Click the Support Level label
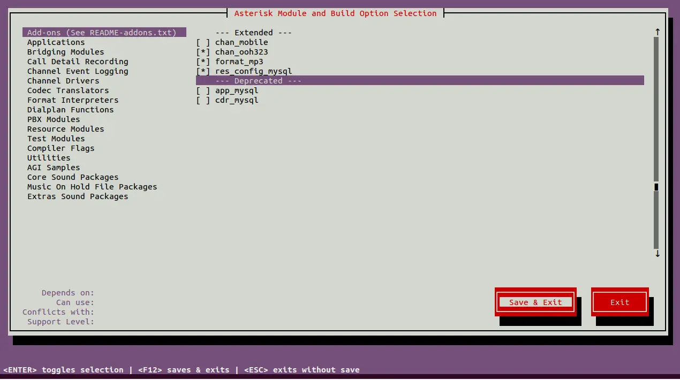 click(61, 322)
